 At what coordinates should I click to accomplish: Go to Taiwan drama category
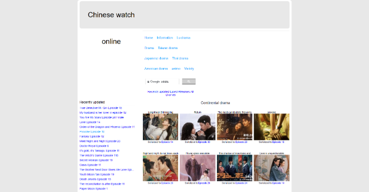168,48
